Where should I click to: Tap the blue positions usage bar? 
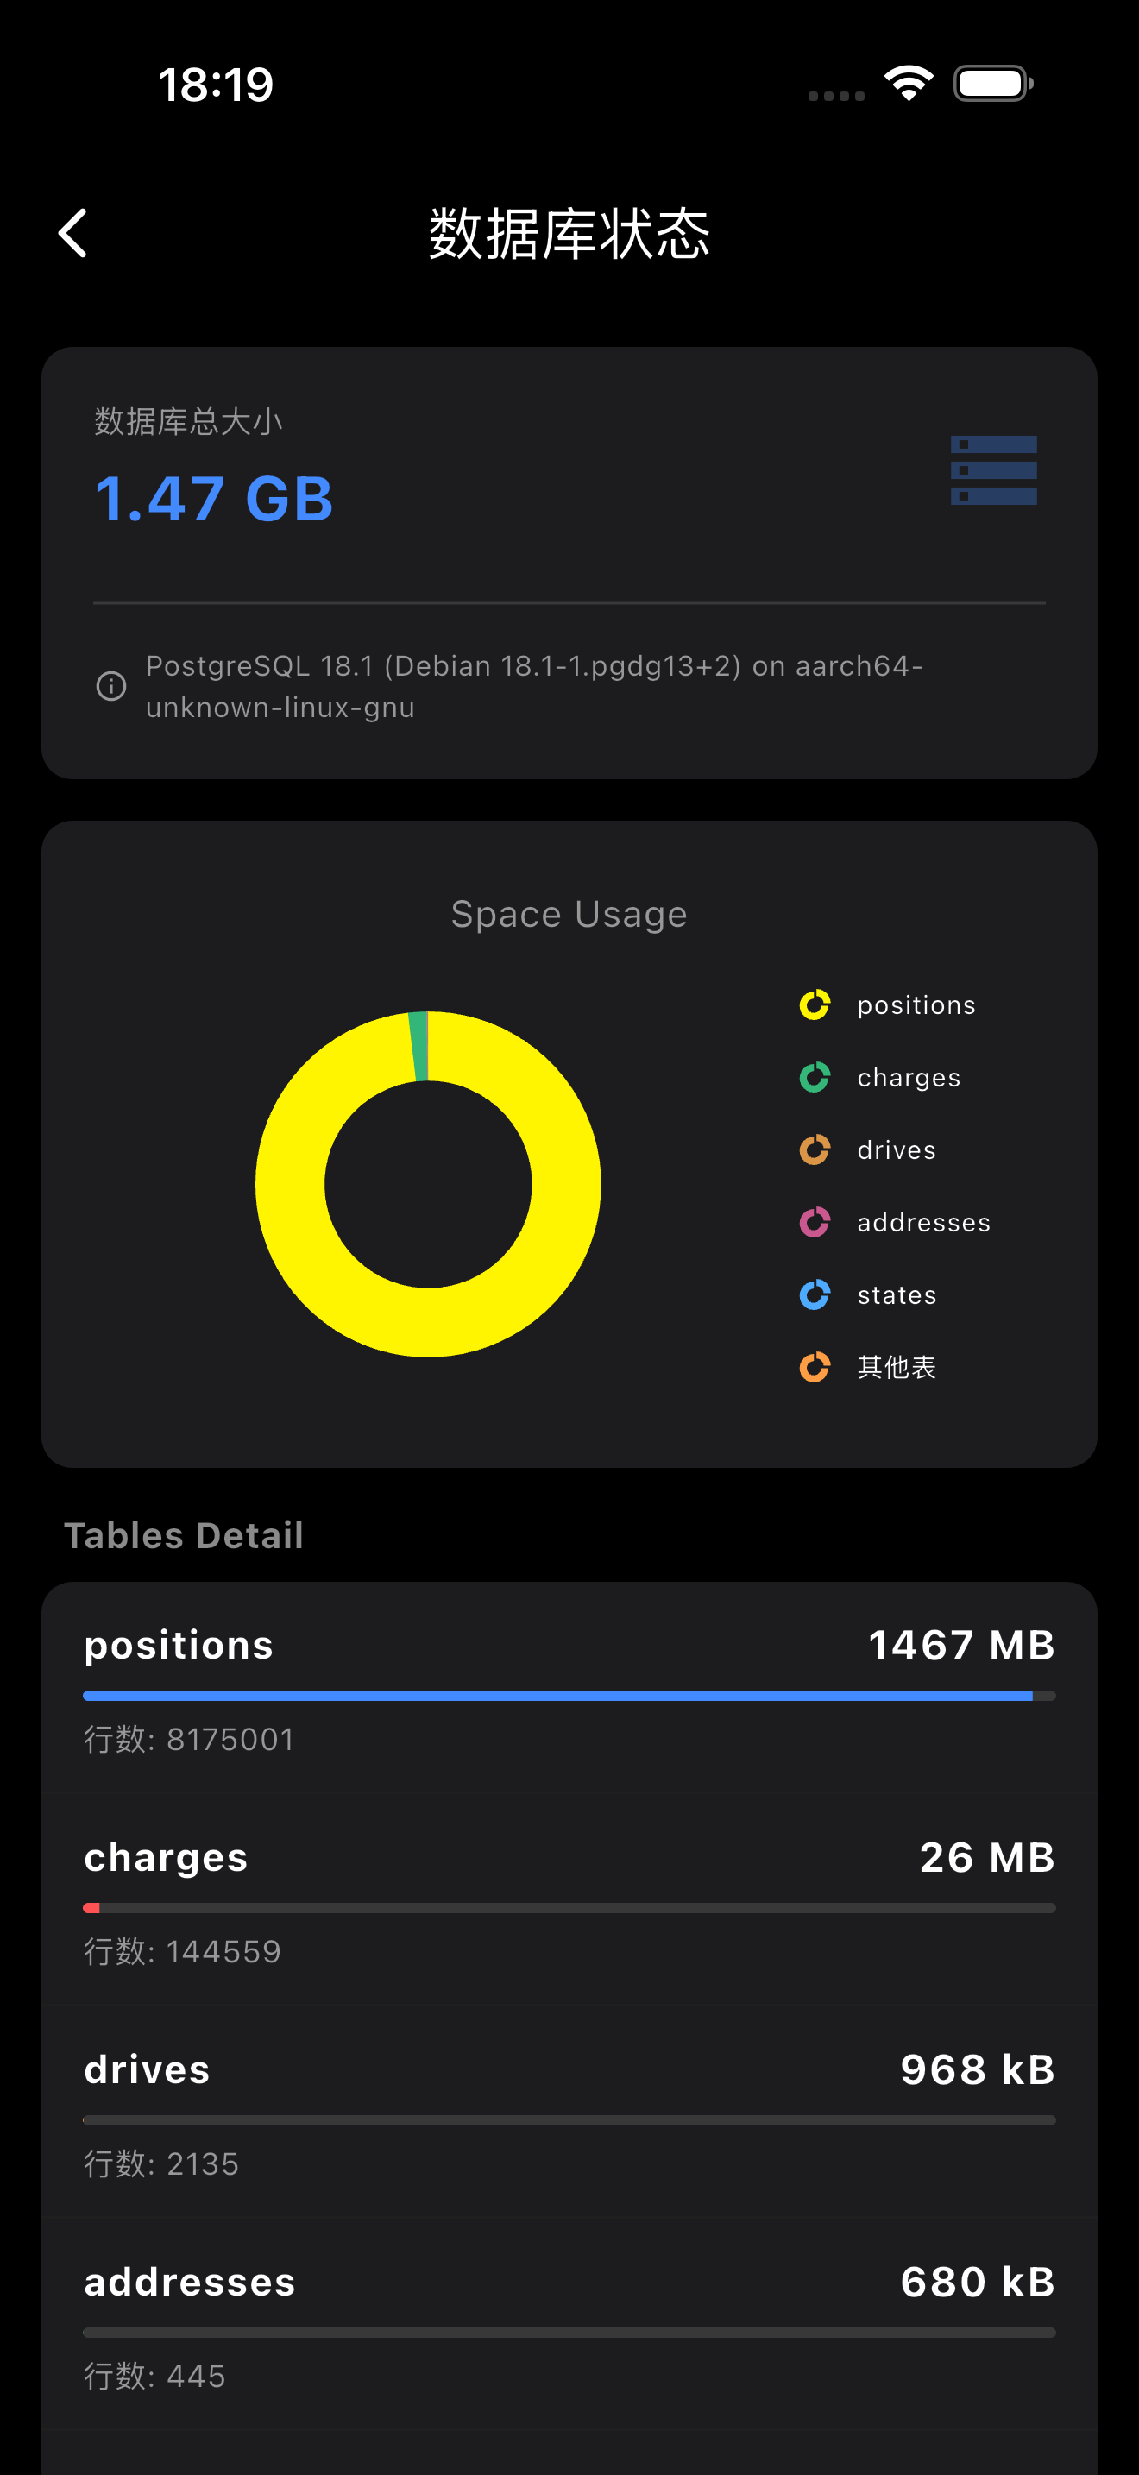tap(557, 1696)
